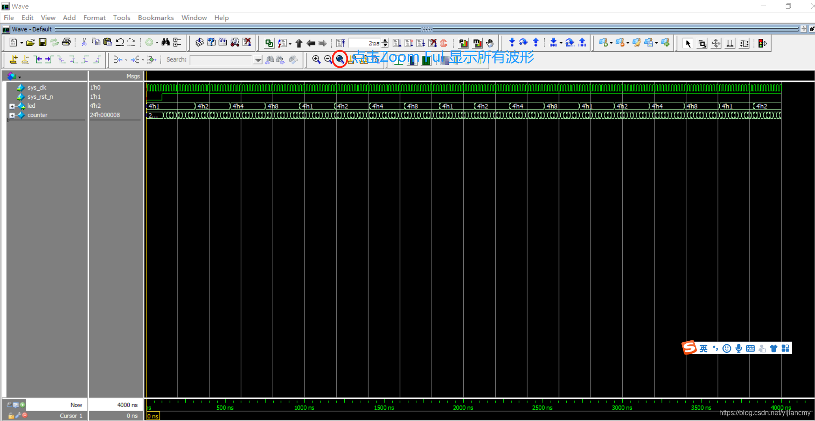
Task: Select the counter signal row
Action: pyautogui.click(x=37, y=115)
